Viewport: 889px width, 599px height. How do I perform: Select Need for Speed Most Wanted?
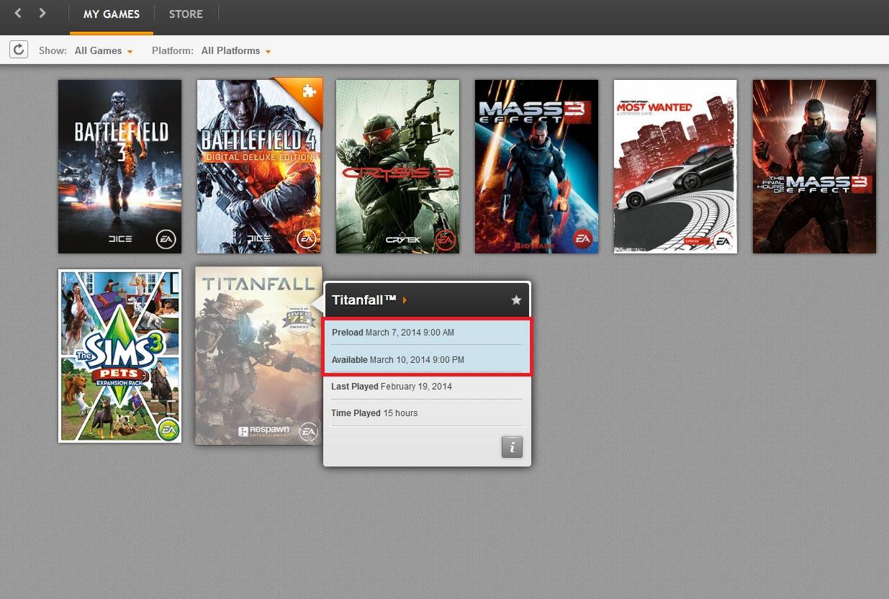pyautogui.click(x=675, y=166)
